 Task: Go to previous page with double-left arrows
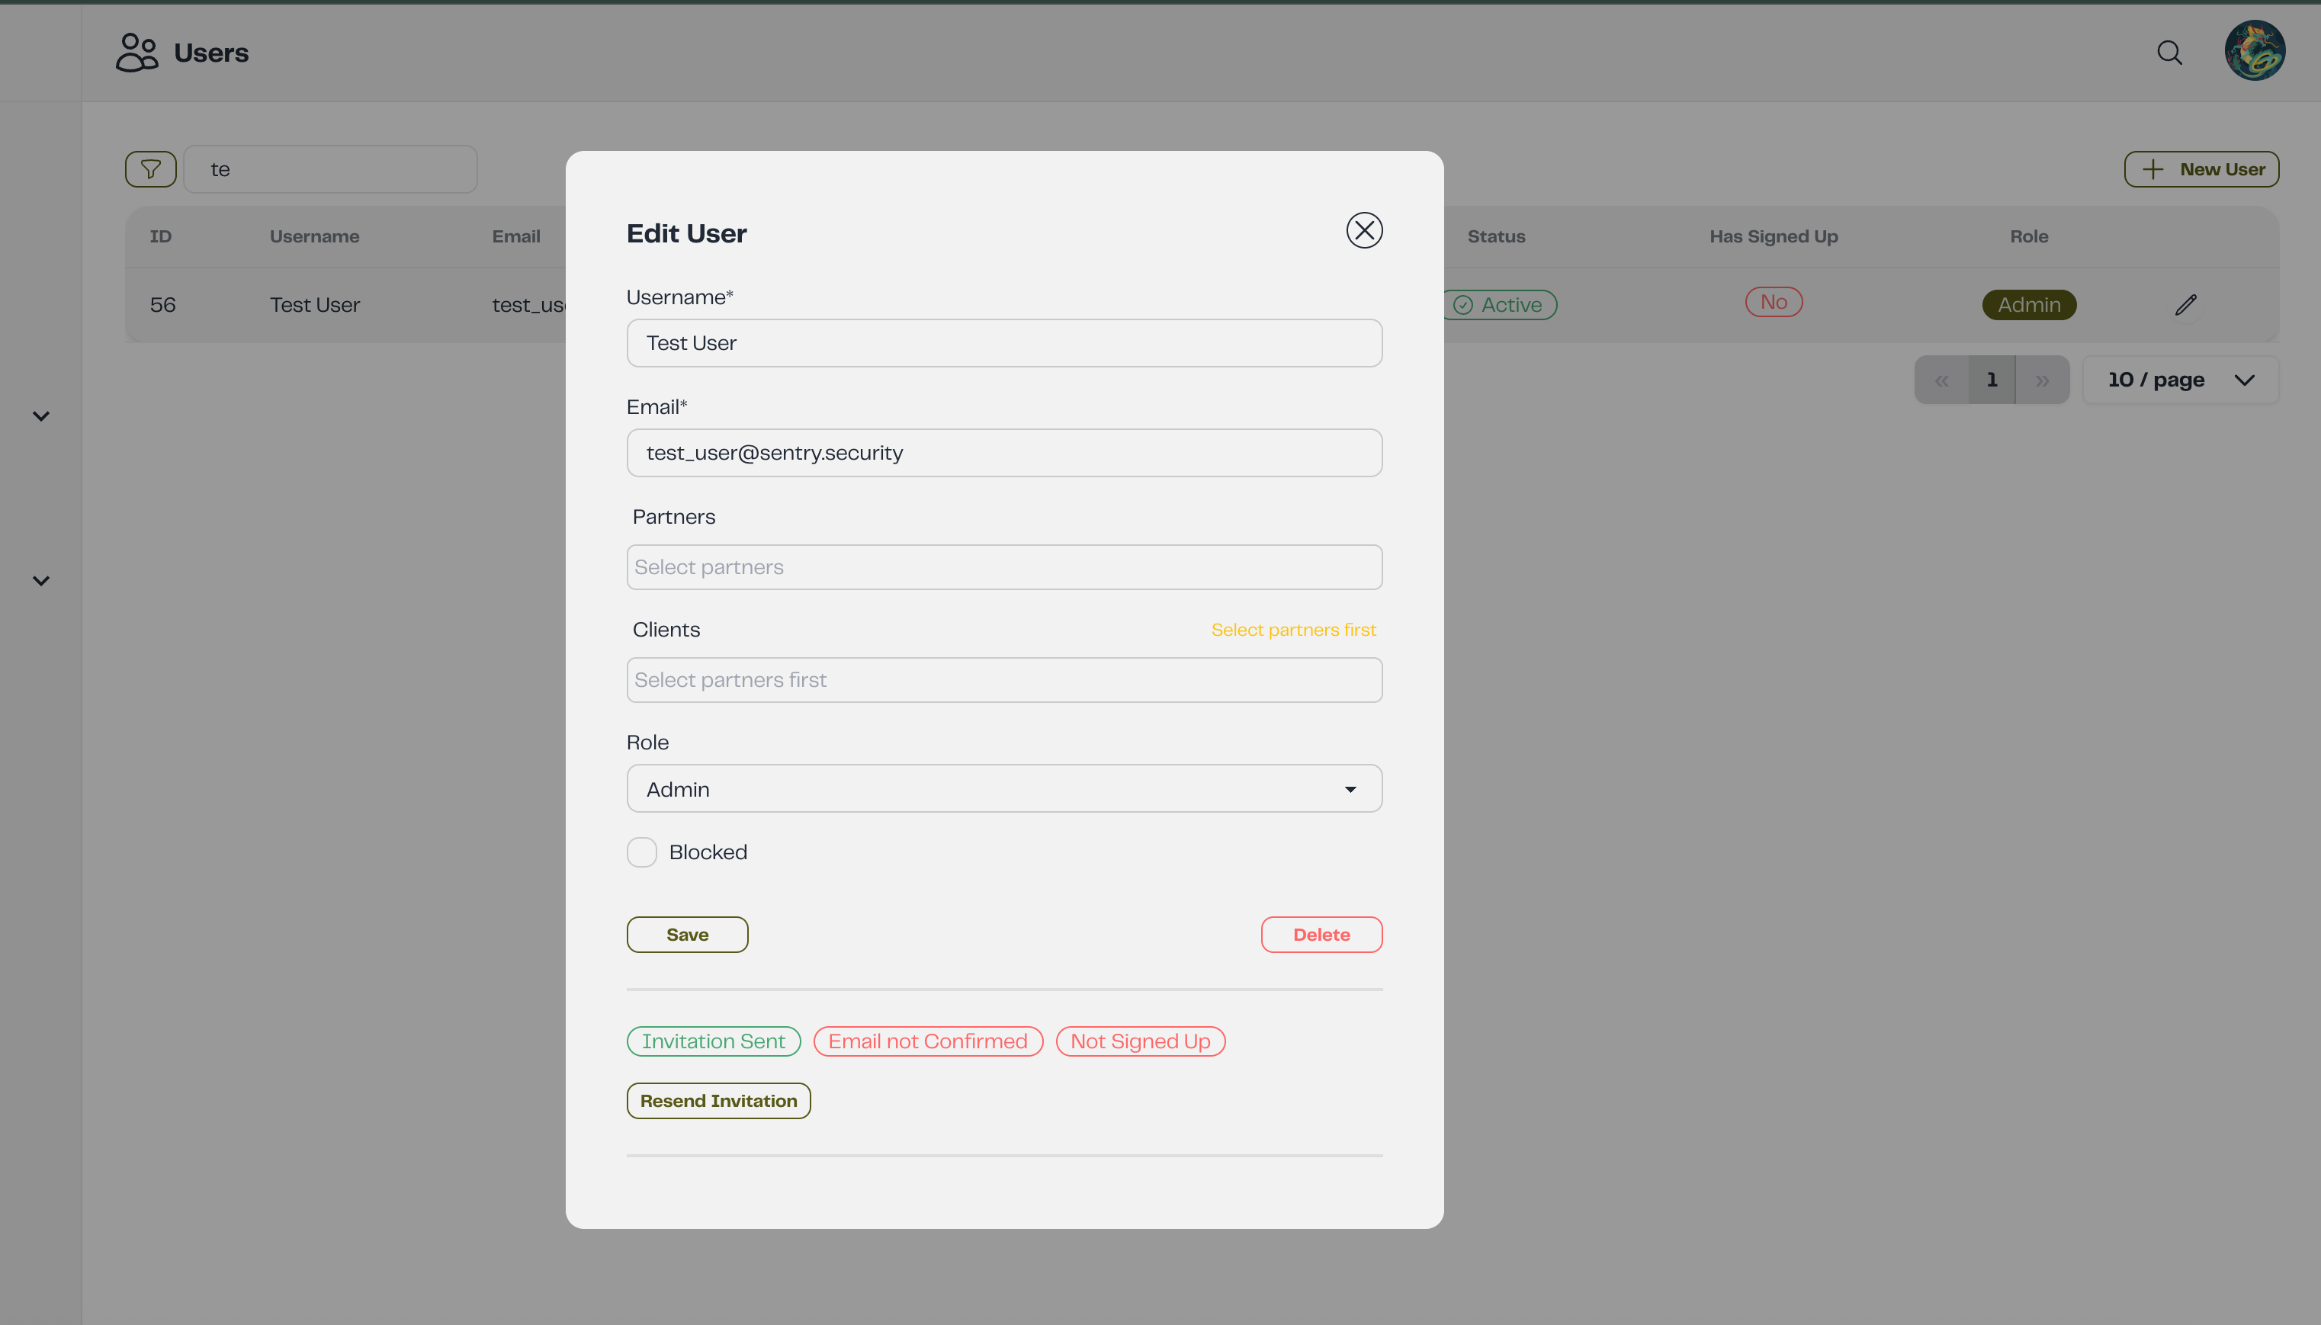[1941, 380]
